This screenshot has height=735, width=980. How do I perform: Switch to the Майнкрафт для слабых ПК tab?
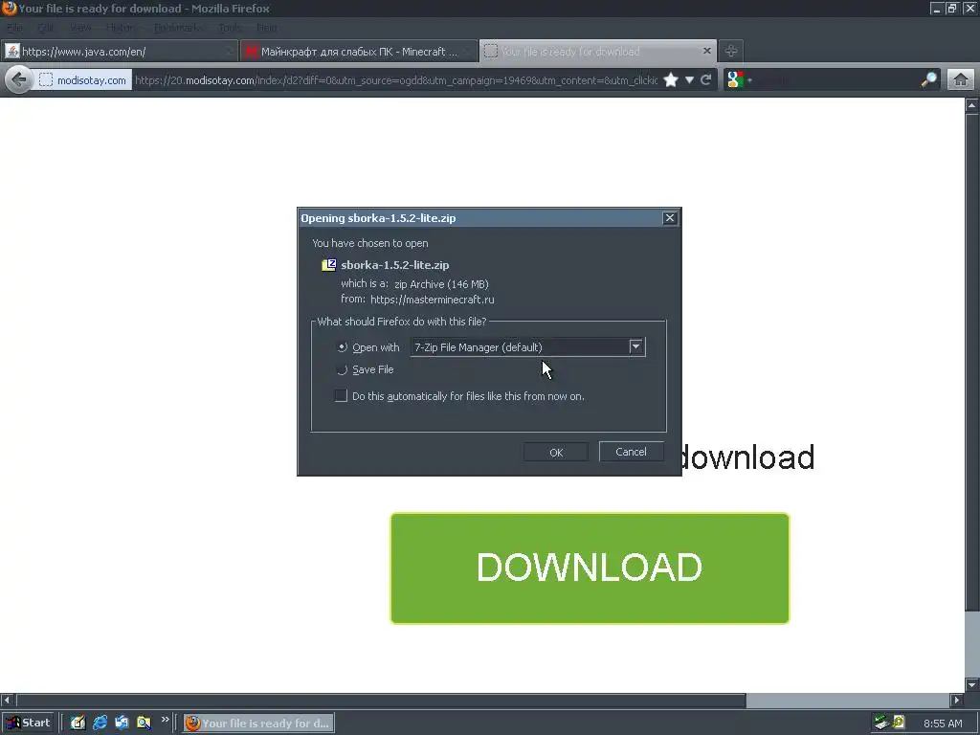pyautogui.click(x=360, y=52)
